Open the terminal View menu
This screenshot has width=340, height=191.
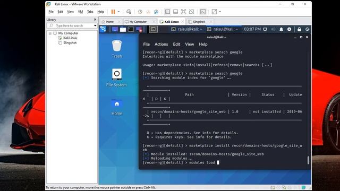190,44
